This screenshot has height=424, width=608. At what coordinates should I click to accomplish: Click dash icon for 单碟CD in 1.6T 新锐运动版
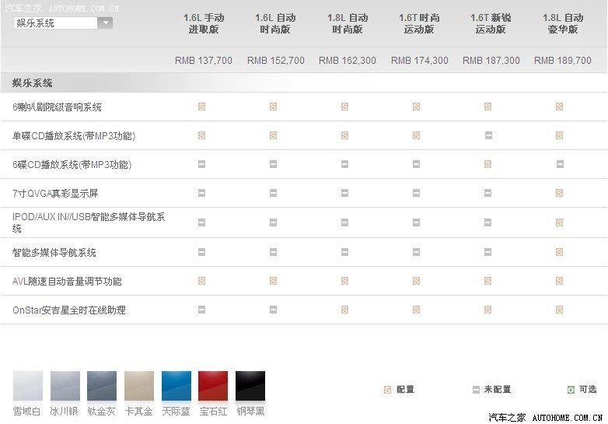tap(488, 135)
